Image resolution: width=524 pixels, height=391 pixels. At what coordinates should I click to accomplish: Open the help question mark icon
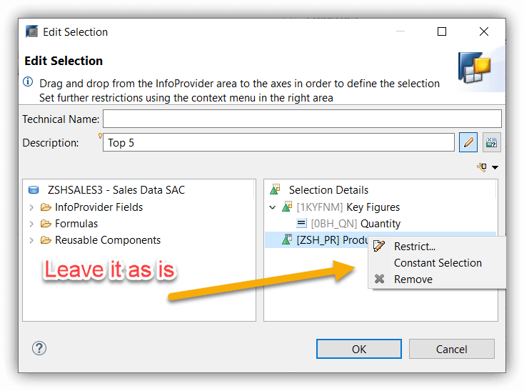point(39,348)
